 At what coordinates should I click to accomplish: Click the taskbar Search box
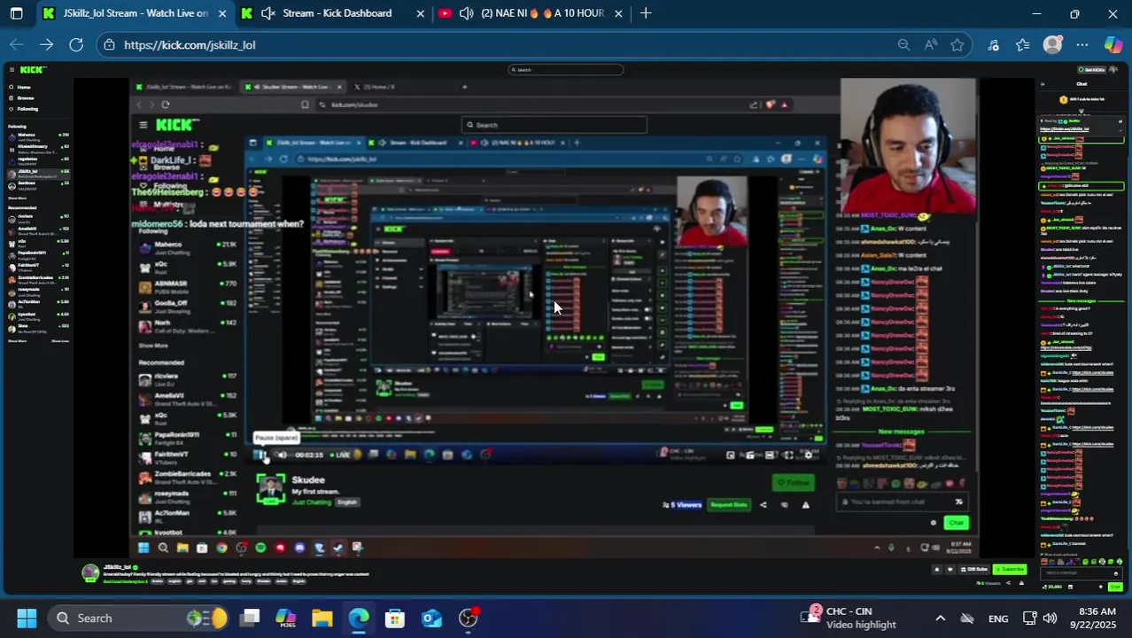click(x=137, y=618)
